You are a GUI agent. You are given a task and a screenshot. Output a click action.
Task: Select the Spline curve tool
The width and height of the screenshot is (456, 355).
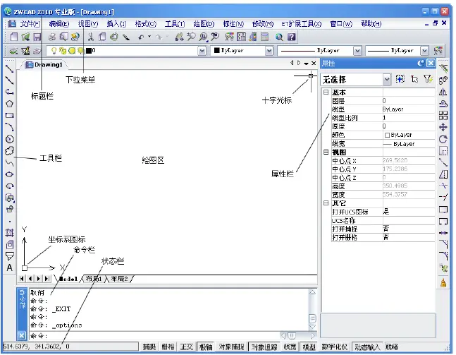pyautogui.click(x=9, y=162)
